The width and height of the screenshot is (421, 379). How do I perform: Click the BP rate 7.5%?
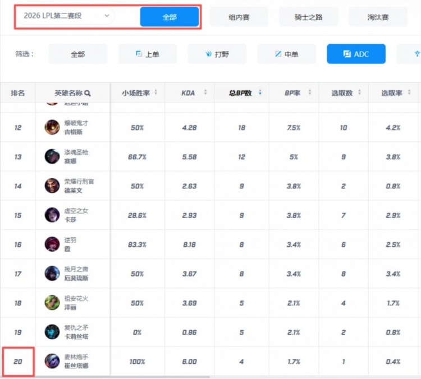pos(294,128)
